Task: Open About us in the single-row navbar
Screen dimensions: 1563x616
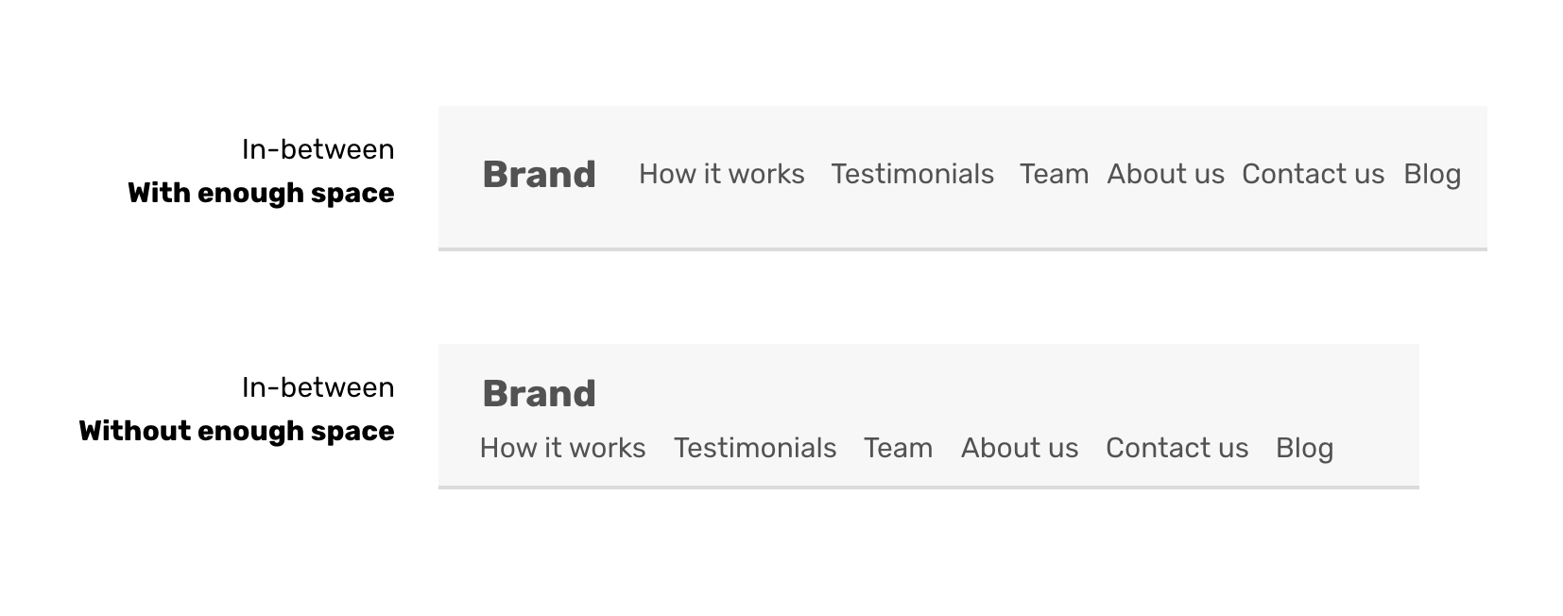Action: pyautogui.click(x=1165, y=175)
